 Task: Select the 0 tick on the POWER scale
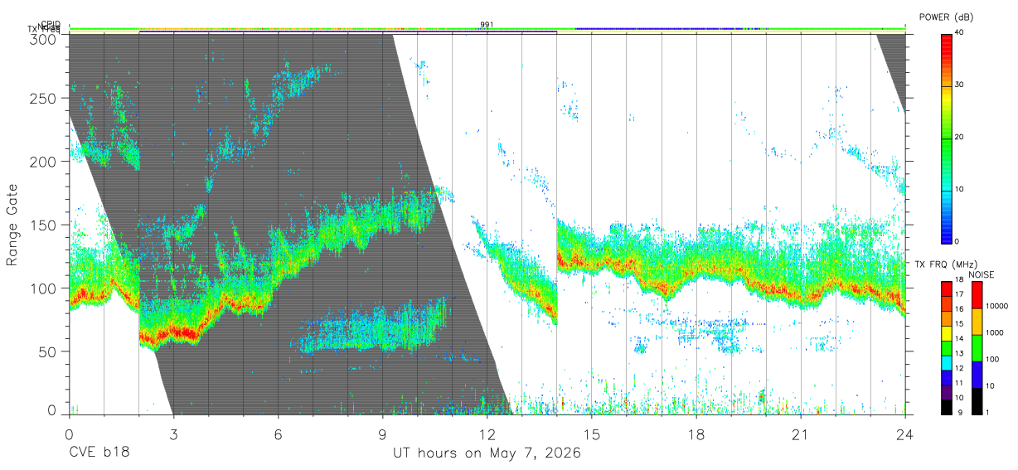tap(957, 241)
